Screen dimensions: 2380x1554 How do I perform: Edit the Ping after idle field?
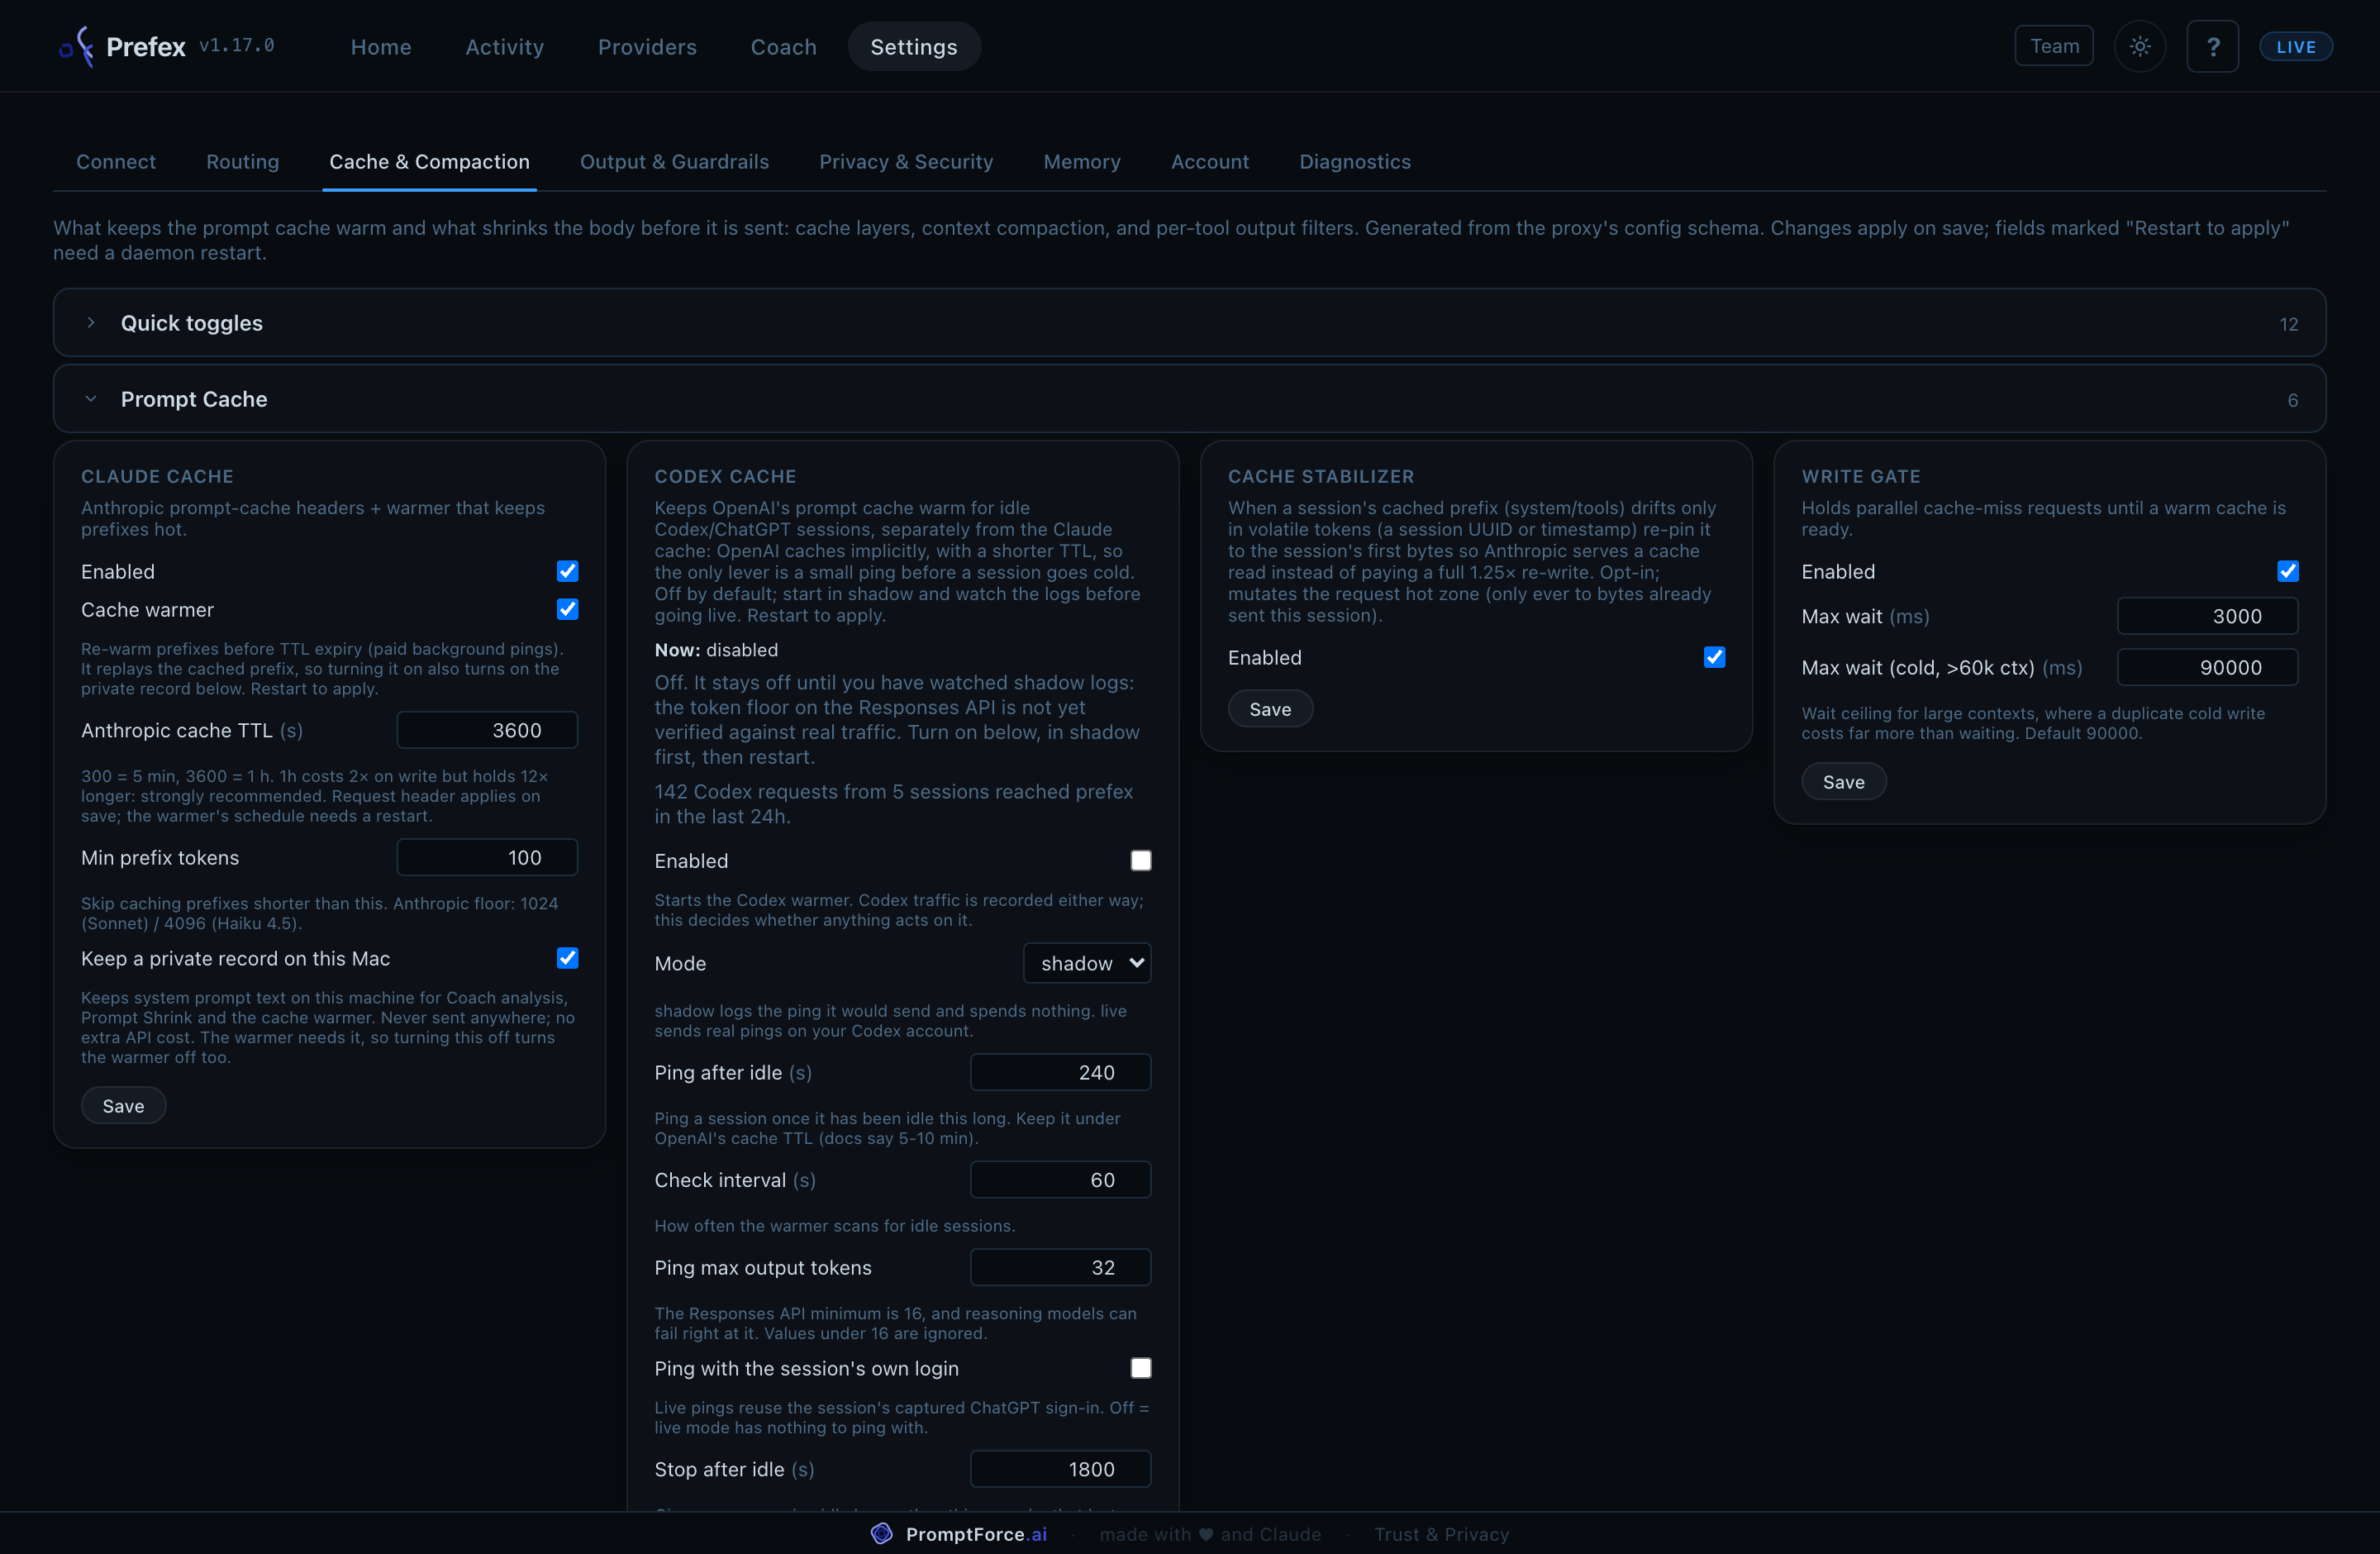pos(1060,1072)
